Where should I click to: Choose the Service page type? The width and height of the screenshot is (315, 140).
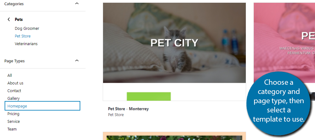click(x=14, y=121)
